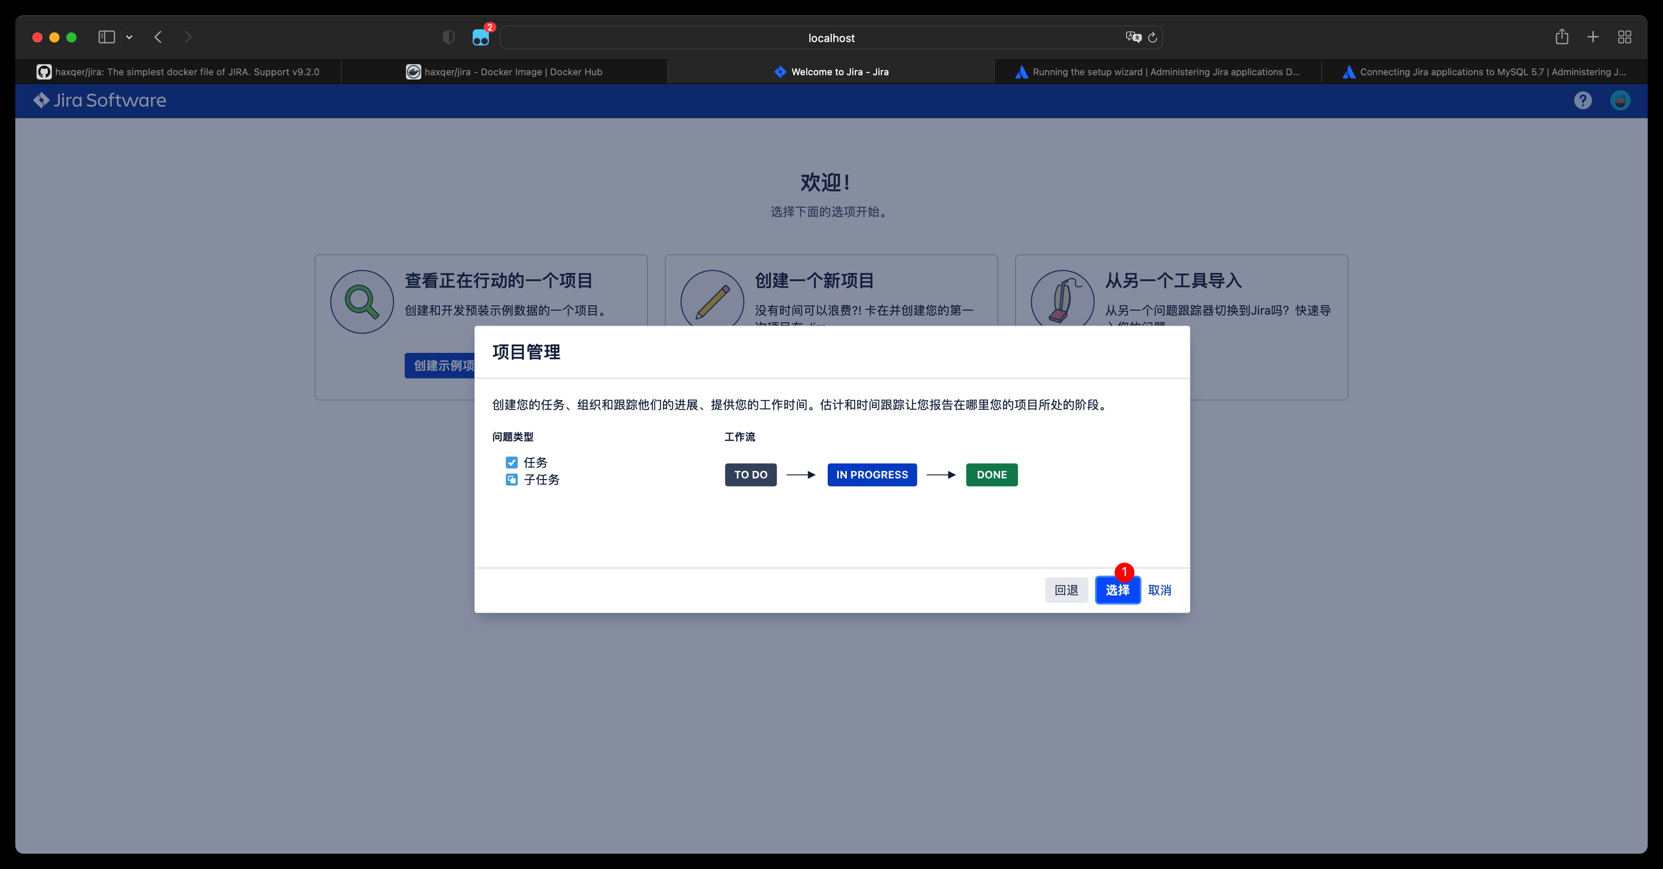Open the user profile avatar
This screenshot has width=1663, height=869.
pyautogui.click(x=1620, y=100)
